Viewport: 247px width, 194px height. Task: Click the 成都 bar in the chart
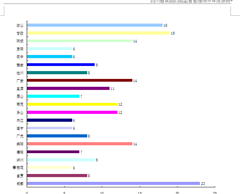tap(113, 183)
